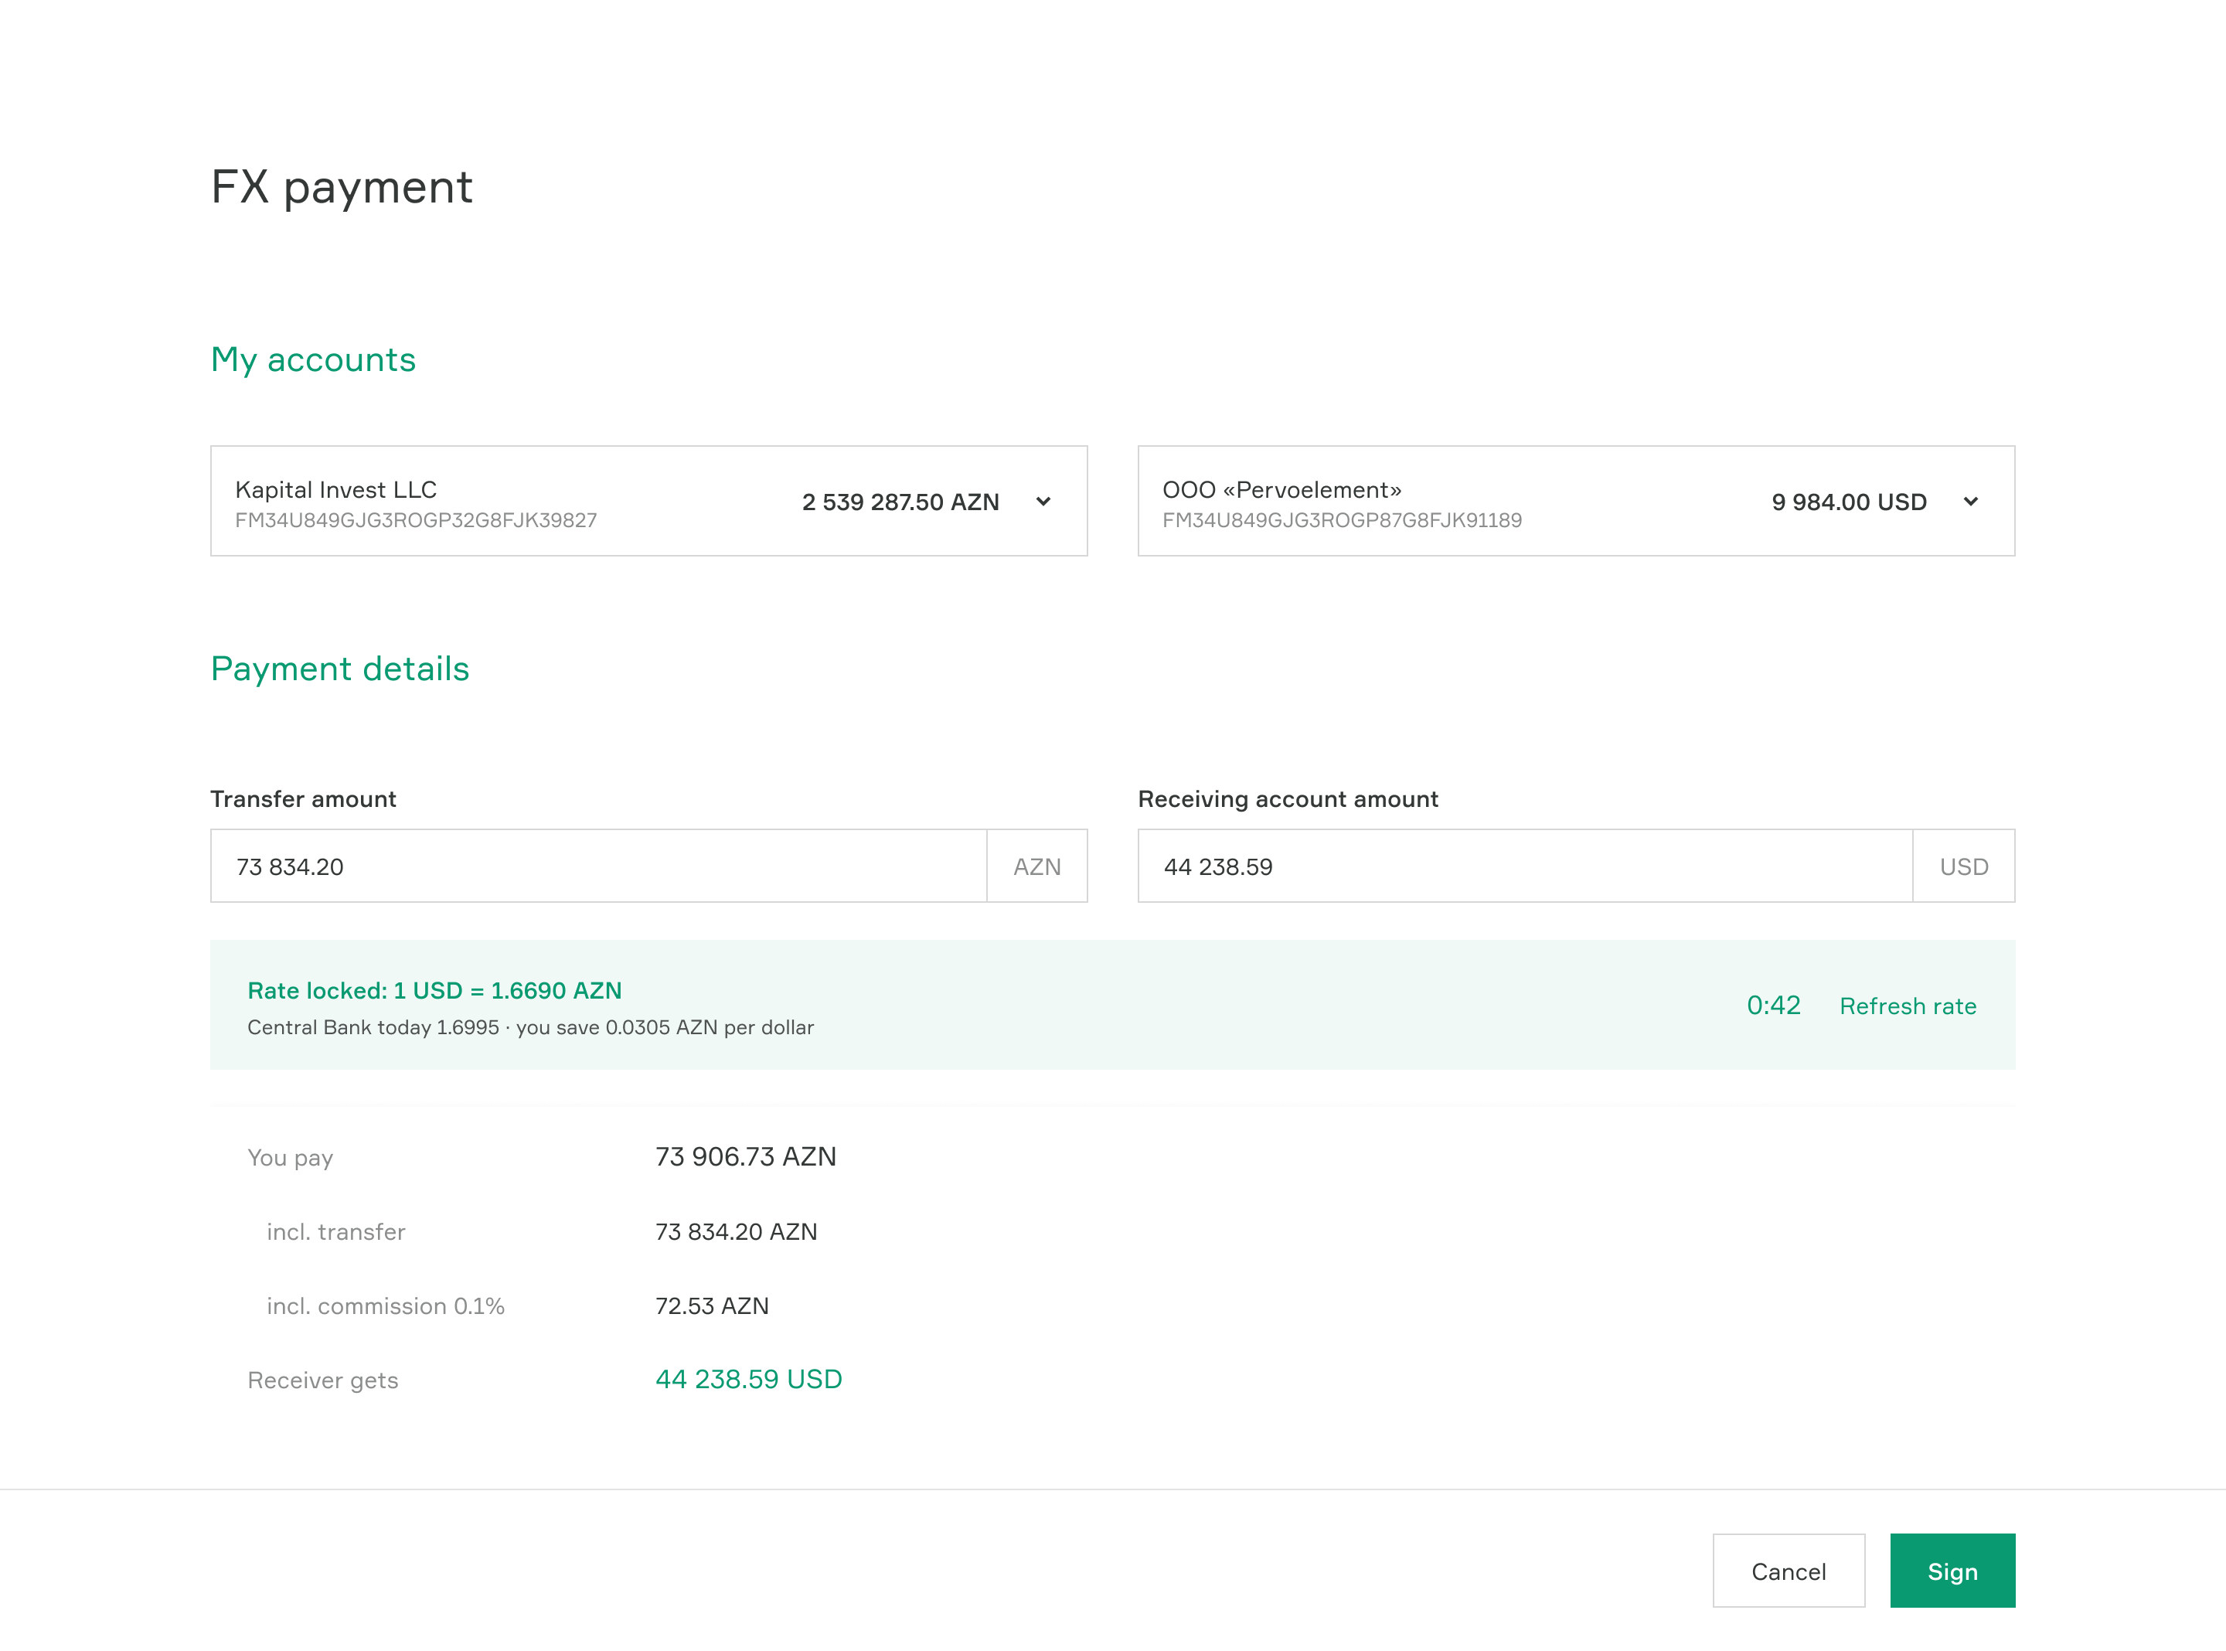Click the OOO «Pervoelement» account name

point(1281,490)
